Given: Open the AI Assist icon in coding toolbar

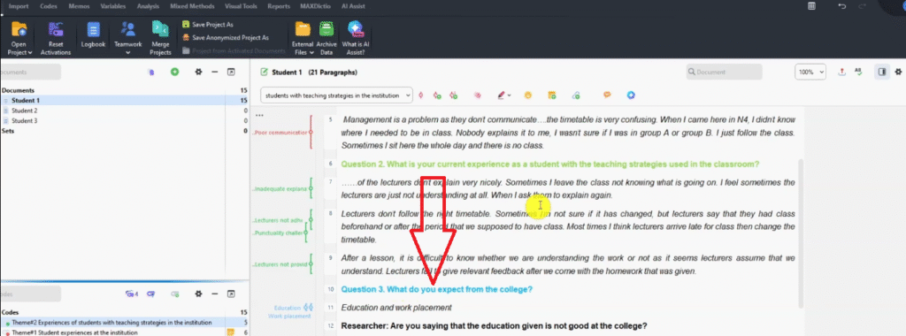Looking at the screenshot, I should click(631, 95).
